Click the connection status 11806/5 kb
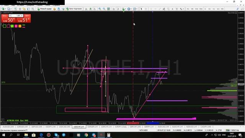 tap(232, 130)
